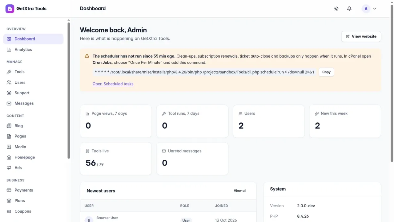Click View all newest users
Image resolution: width=394 pixels, height=222 pixels.
click(240, 191)
